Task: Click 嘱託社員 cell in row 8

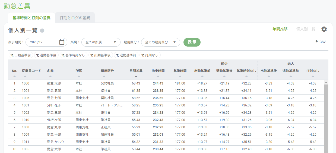Action: click(107, 135)
